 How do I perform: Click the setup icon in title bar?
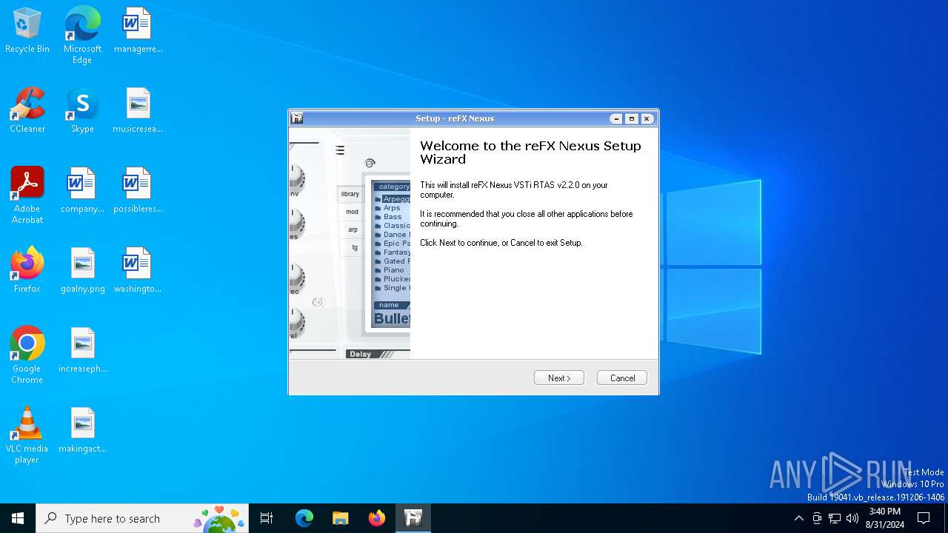coord(297,118)
